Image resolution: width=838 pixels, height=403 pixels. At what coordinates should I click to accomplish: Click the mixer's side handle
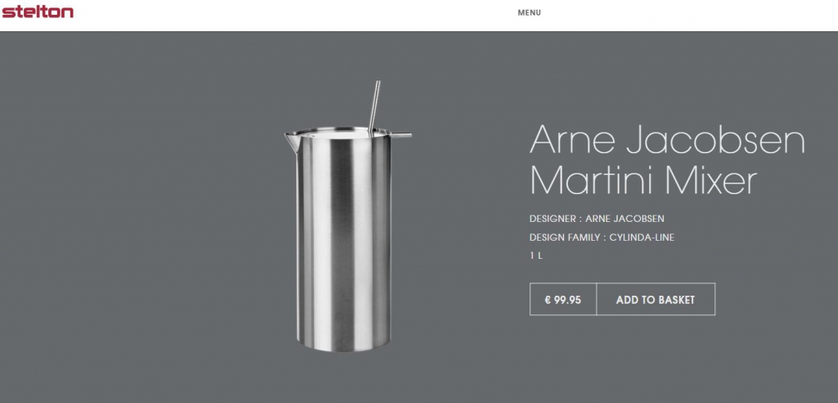(401, 135)
